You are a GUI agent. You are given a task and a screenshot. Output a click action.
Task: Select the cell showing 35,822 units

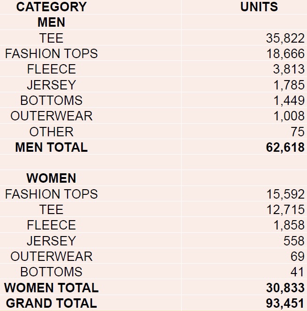285,38
